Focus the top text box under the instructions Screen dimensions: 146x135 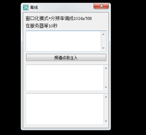click(63, 41)
